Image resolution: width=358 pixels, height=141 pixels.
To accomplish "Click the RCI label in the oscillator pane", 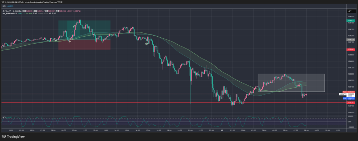I will (x=4, y=117).
